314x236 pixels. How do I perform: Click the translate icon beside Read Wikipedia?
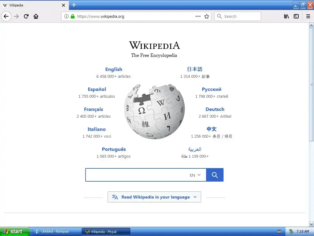click(115, 197)
